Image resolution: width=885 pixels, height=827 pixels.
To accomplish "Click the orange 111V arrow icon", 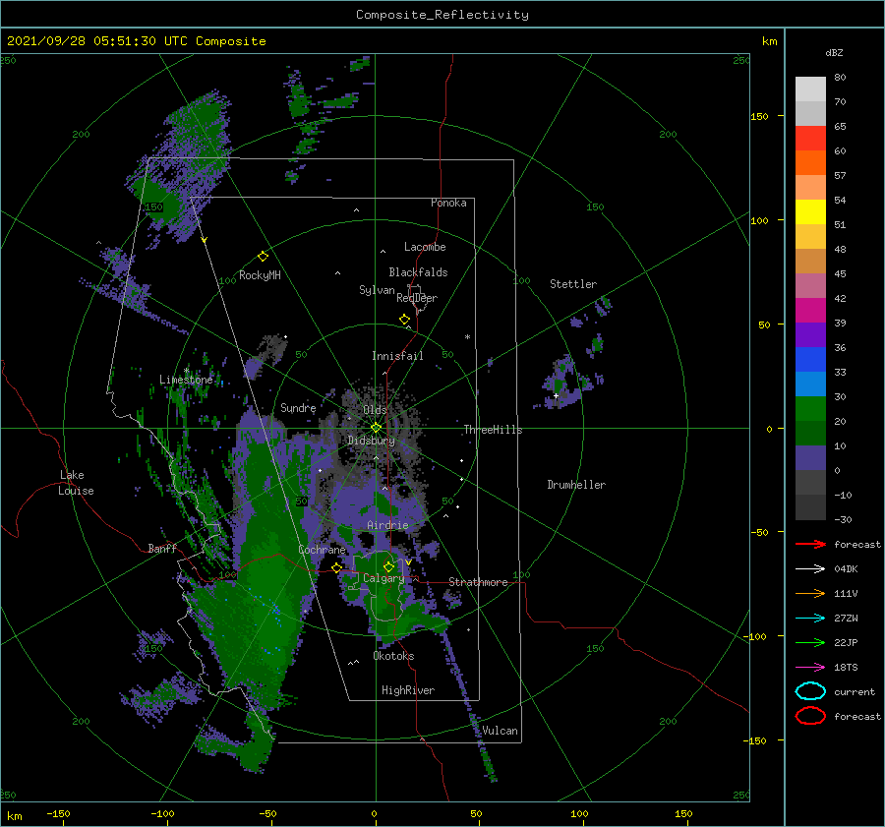I will (810, 593).
